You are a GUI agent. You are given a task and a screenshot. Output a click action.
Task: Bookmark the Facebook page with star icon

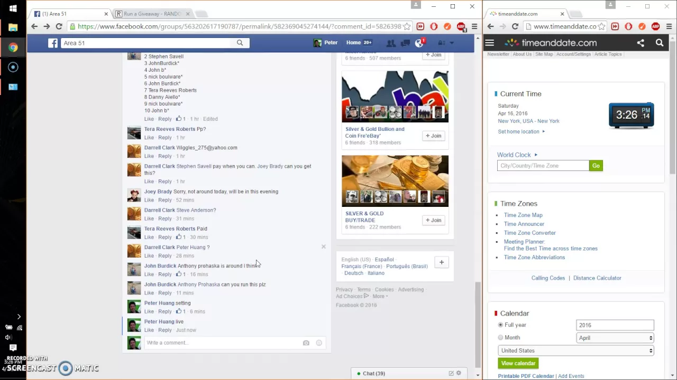pyautogui.click(x=407, y=26)
